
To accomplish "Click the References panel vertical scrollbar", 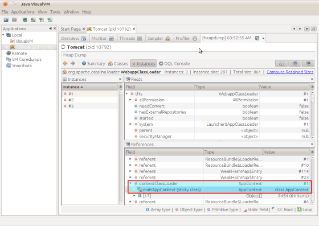I will tap(313, 180).
